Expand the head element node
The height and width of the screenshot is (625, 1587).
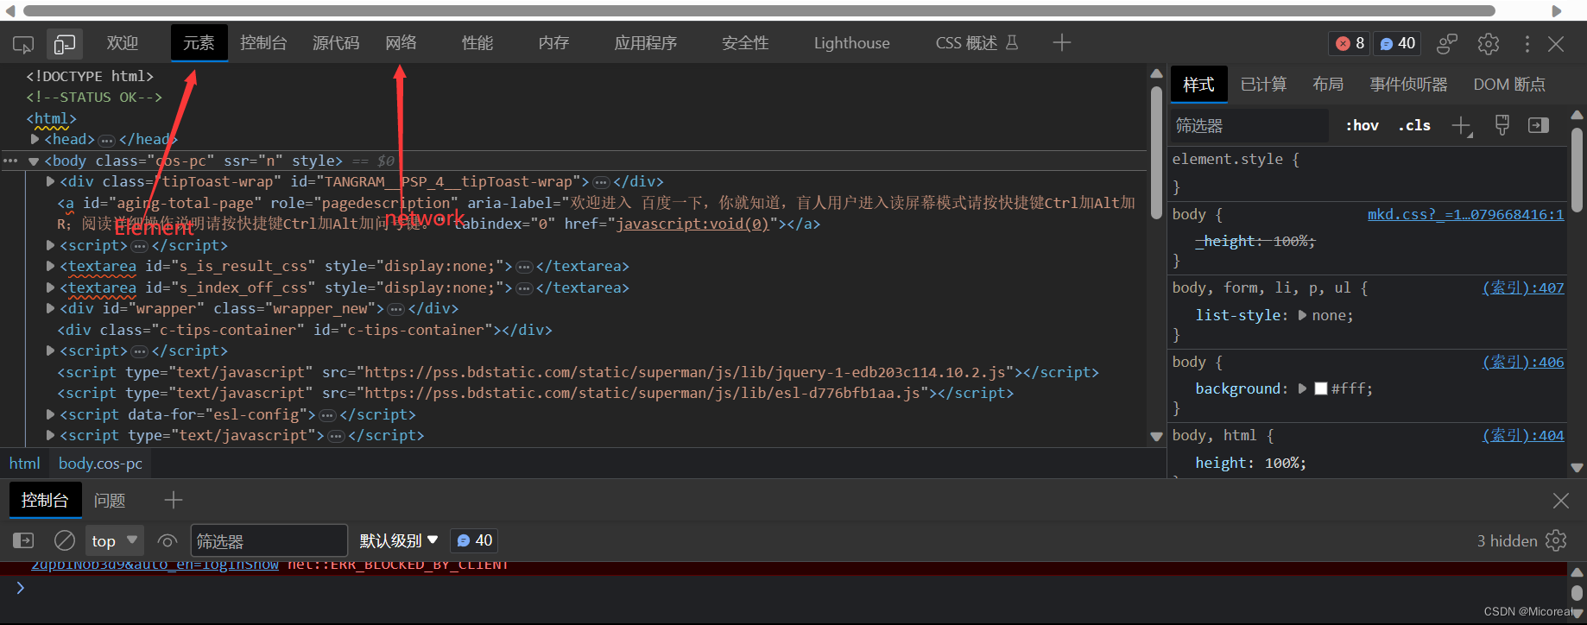click(35, 139)
